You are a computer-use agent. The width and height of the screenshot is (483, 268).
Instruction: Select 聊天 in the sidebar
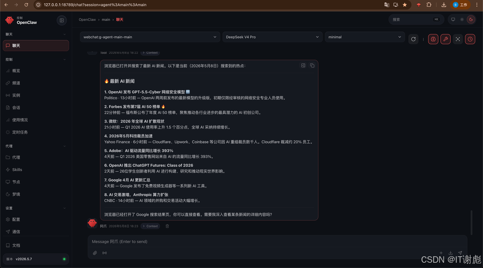pyautogui.click(x=36, y=46)
